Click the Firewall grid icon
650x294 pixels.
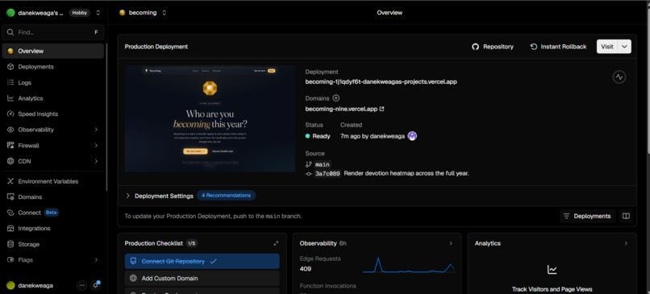pos(10,145)
